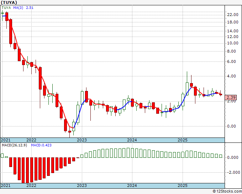Click the MACD:0.423 value label
Screen dimensions: 242x194
coord(41,145)
